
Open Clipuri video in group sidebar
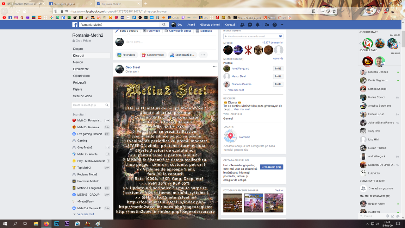click(x=82, y=76)
